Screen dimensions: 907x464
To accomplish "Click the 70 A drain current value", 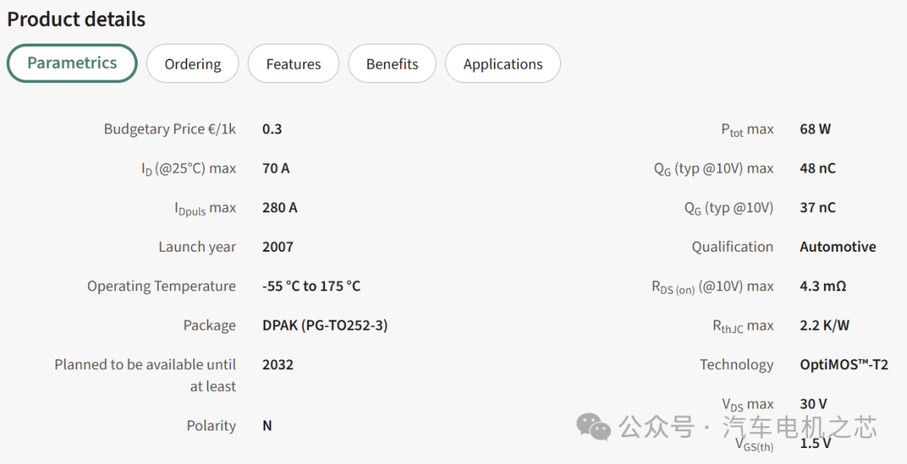I will (x=276, y=168).
